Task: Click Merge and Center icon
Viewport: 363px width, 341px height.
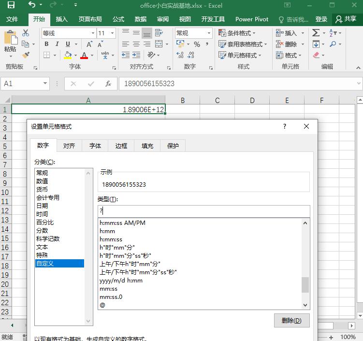Action: 159,44
